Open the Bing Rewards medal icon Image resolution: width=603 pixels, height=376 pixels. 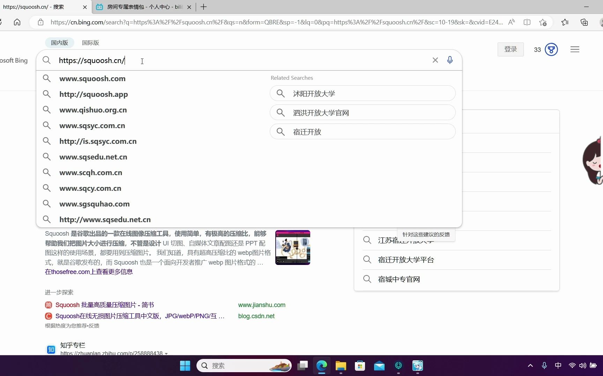pos(551,49)
